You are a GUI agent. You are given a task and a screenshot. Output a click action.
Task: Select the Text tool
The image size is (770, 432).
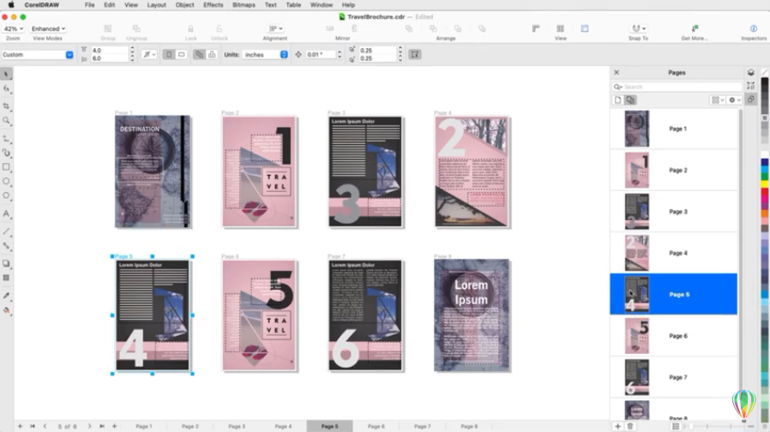(x=6, y=214)
